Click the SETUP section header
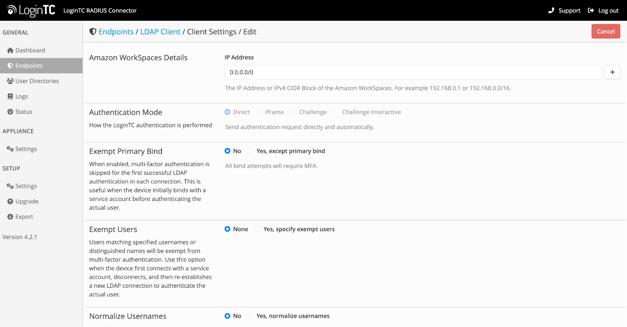Viewport: 627px width, 327px height. point(11,168)
